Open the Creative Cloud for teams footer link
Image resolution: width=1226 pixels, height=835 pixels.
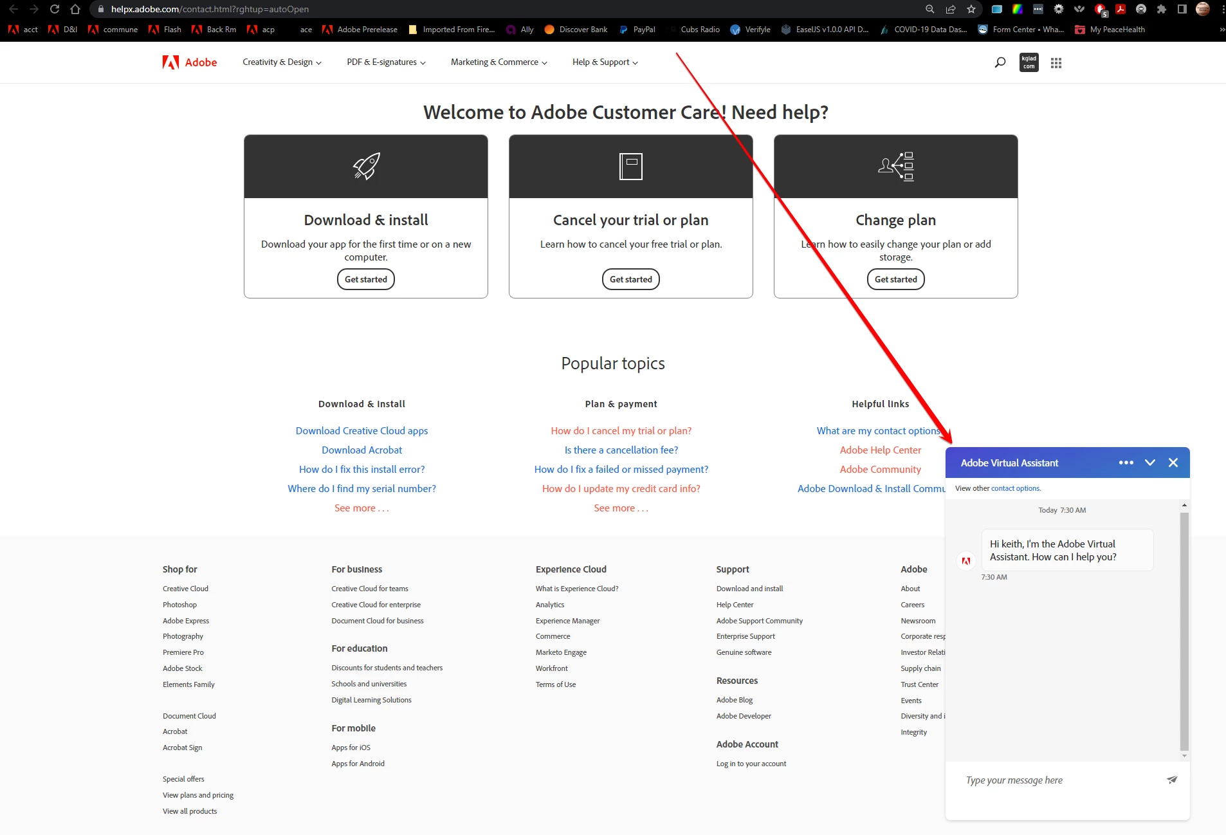370,589
